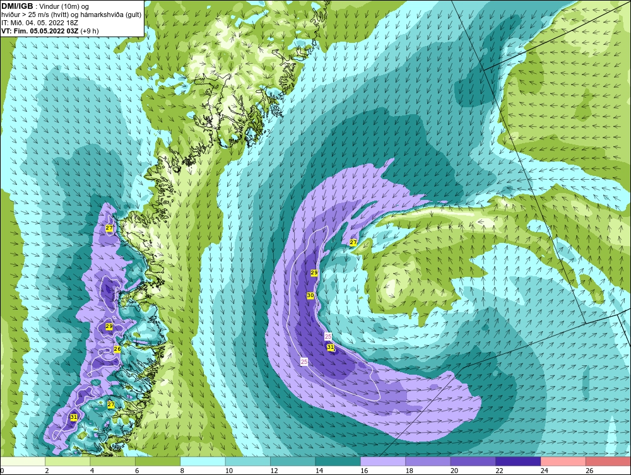Select the 12–14 m/s teal legend swatch

[293, 461]
